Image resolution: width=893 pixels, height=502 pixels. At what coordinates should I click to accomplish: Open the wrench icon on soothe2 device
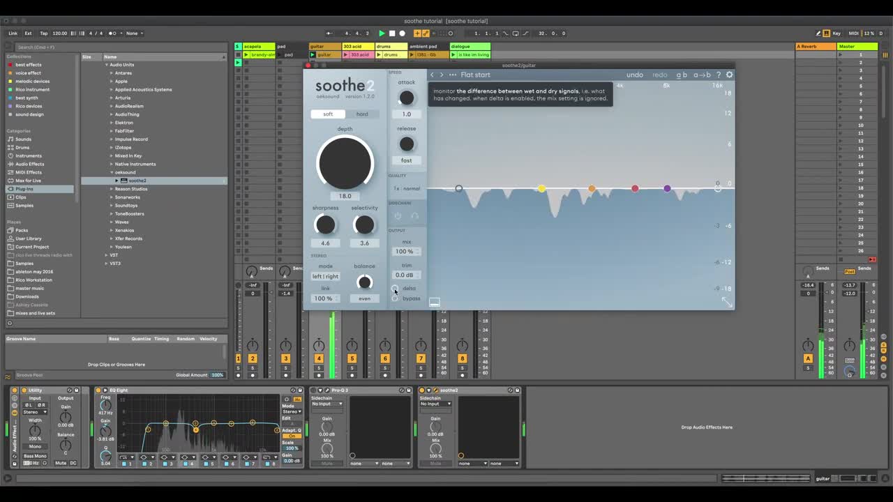click(436, 390)
